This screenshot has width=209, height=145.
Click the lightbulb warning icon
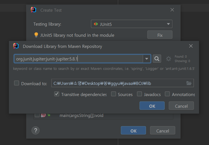pos(36,35)
